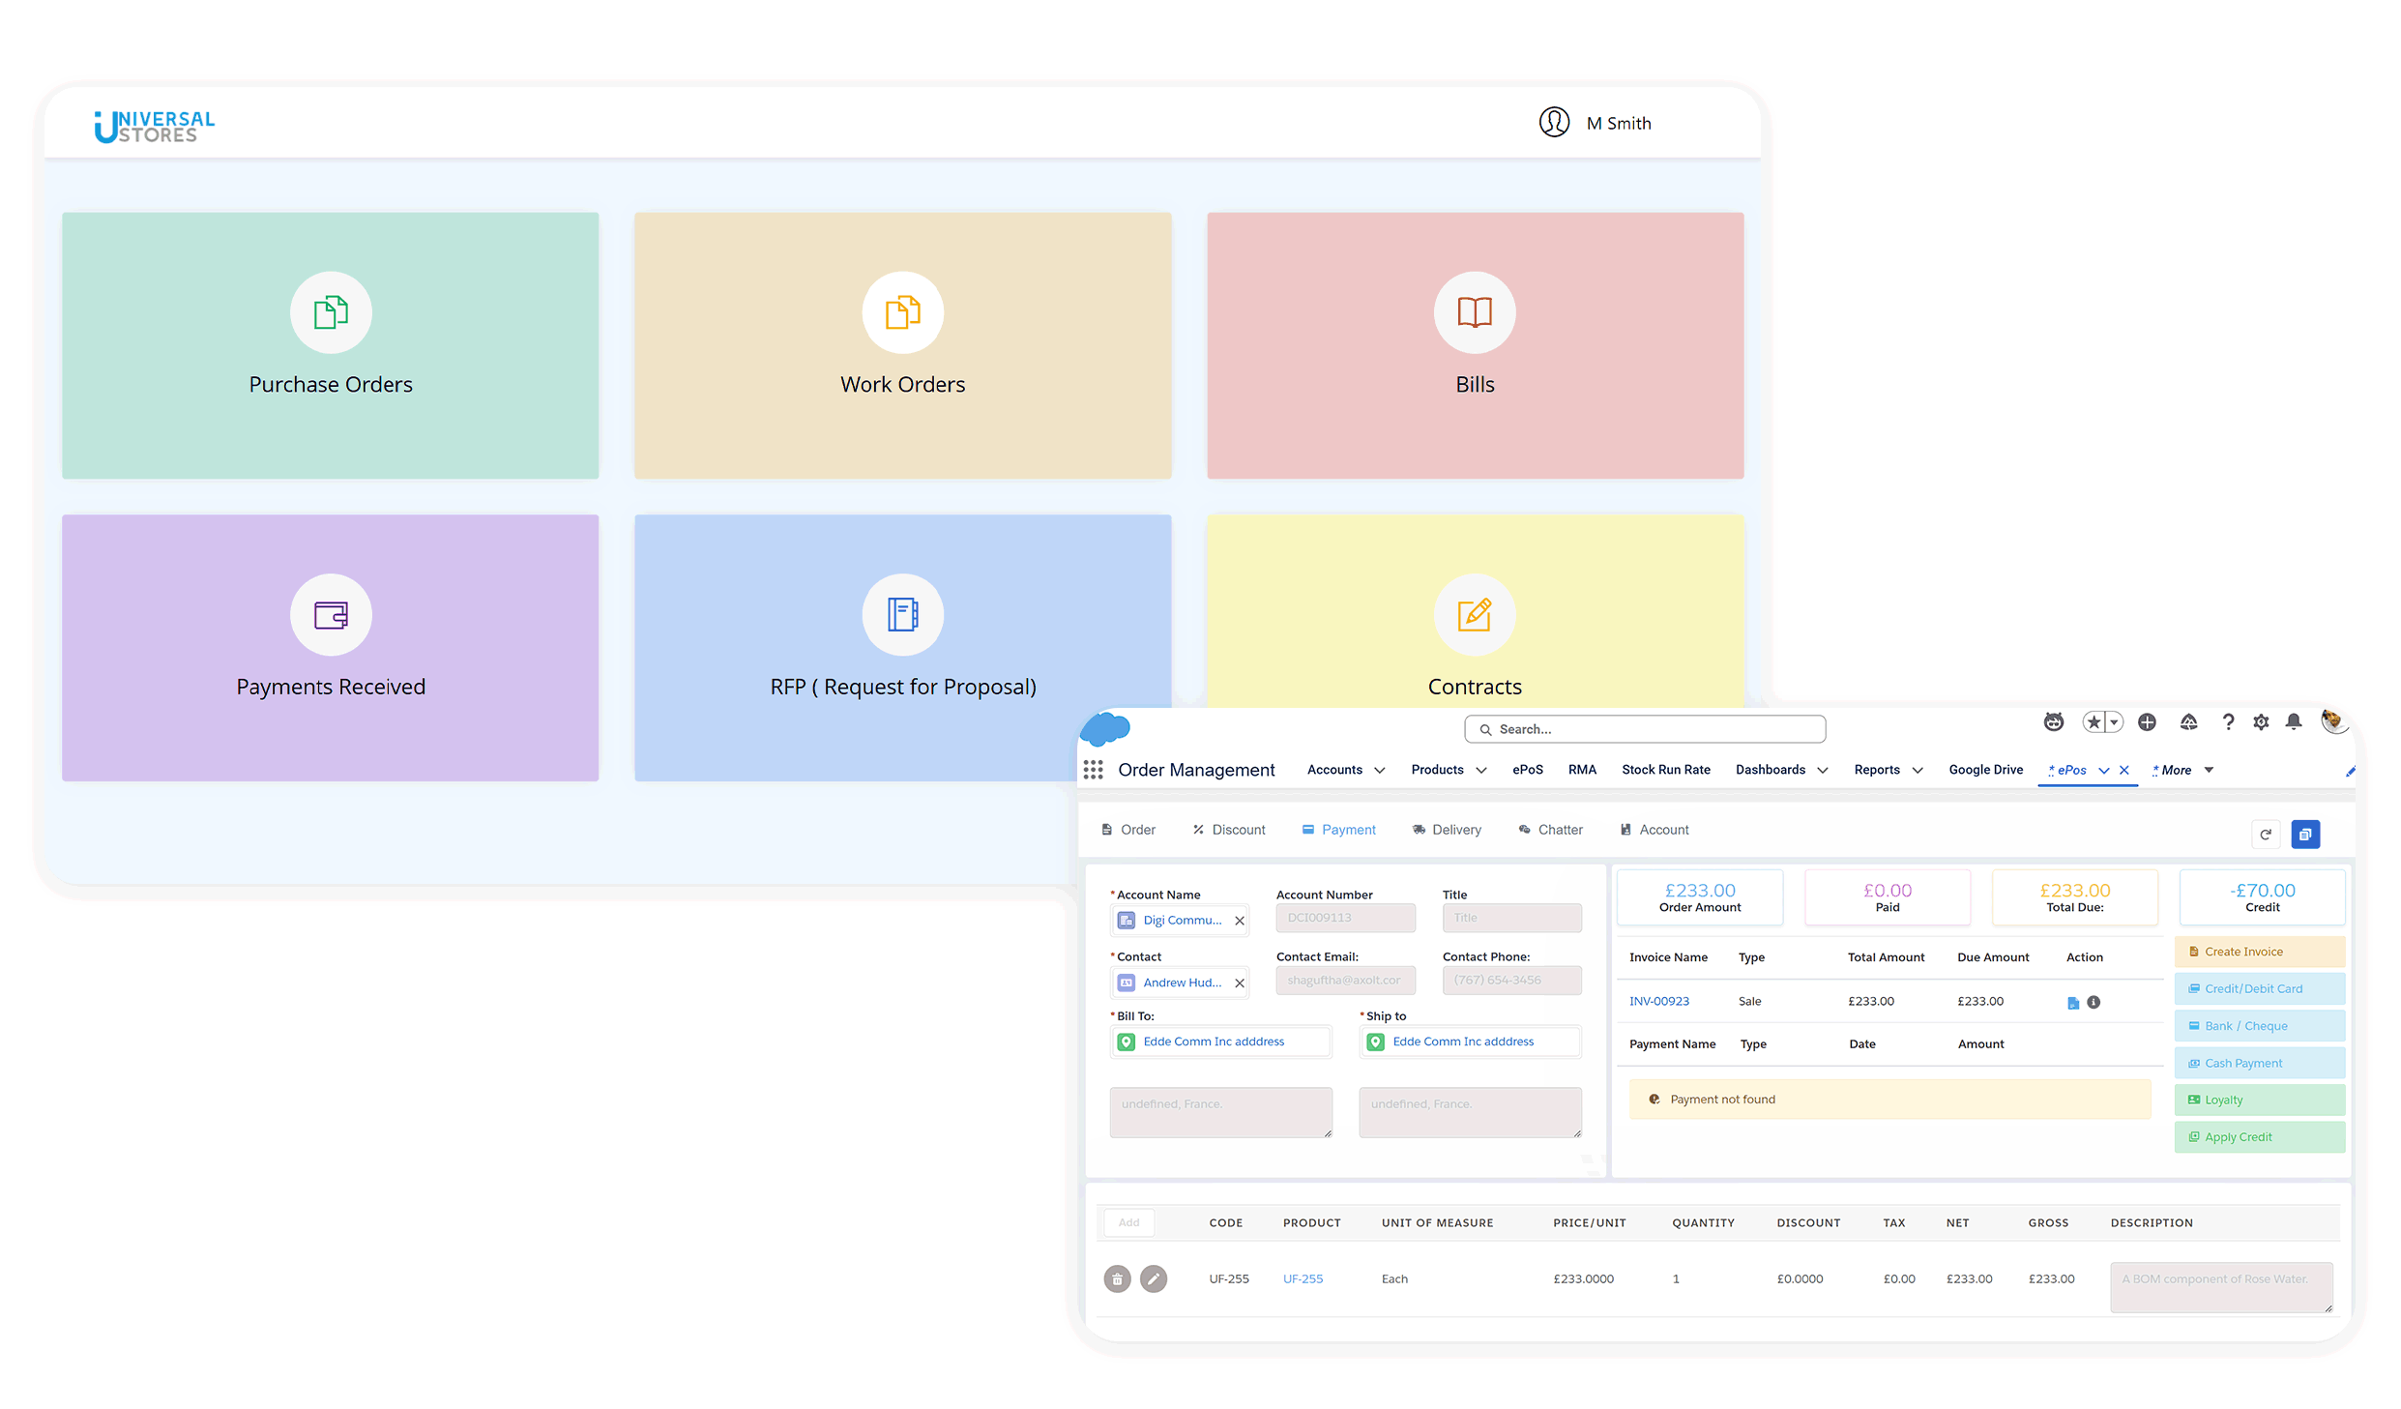The width and height of the screenshot is (2401, 1409).
Task: Open the notifications bell
Action: click(2293, 722)
